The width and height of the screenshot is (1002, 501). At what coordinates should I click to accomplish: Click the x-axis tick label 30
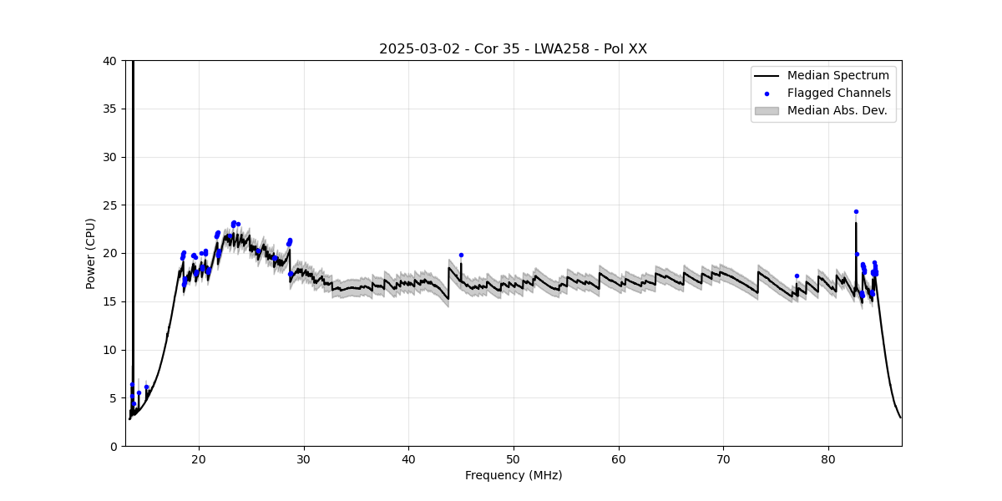point(304,459)
